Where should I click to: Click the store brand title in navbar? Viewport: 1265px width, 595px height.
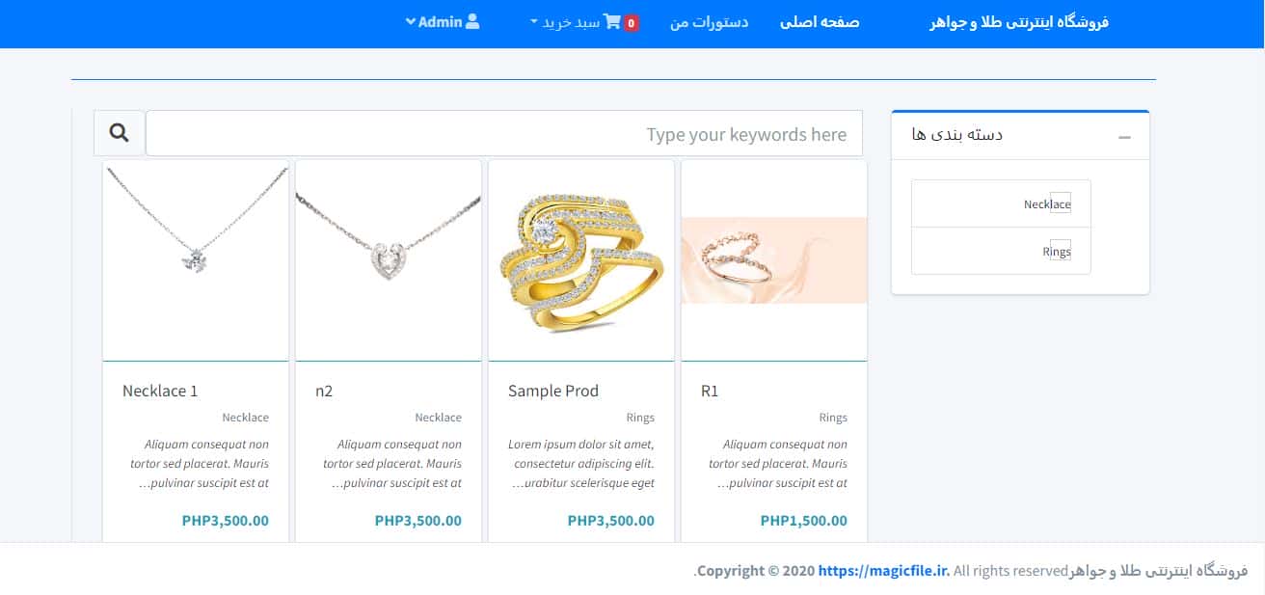1019,22
